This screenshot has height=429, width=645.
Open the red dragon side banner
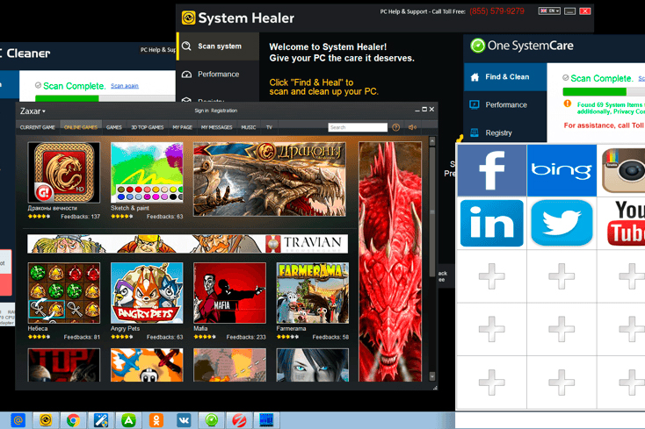click(x=390, y=261)
